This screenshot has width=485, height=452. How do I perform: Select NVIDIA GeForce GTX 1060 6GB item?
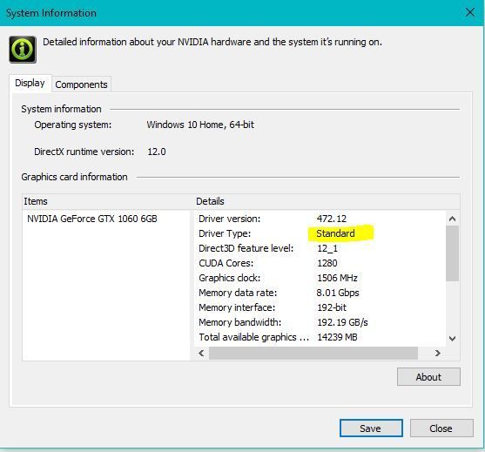[92, 219]
